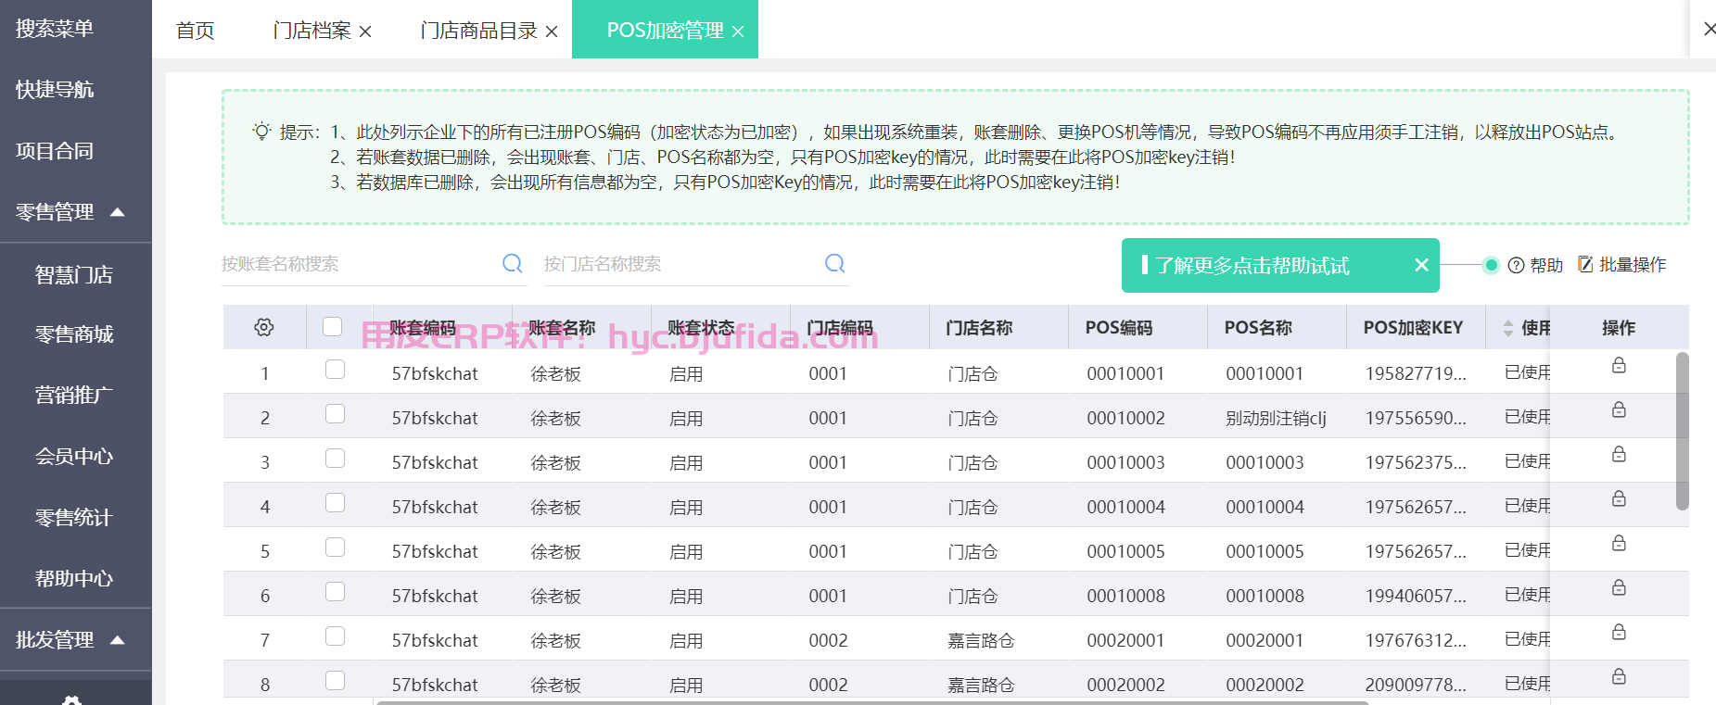Viewport: 1716px width, 705px height.
Task: Check the checkbox for row 6
Action: coord(336,592)
